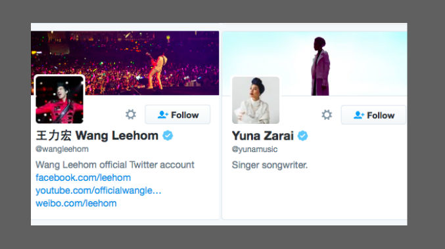445x249 pixels.
Task: Click the @wangleehom handle
Action: coord(62,149)
